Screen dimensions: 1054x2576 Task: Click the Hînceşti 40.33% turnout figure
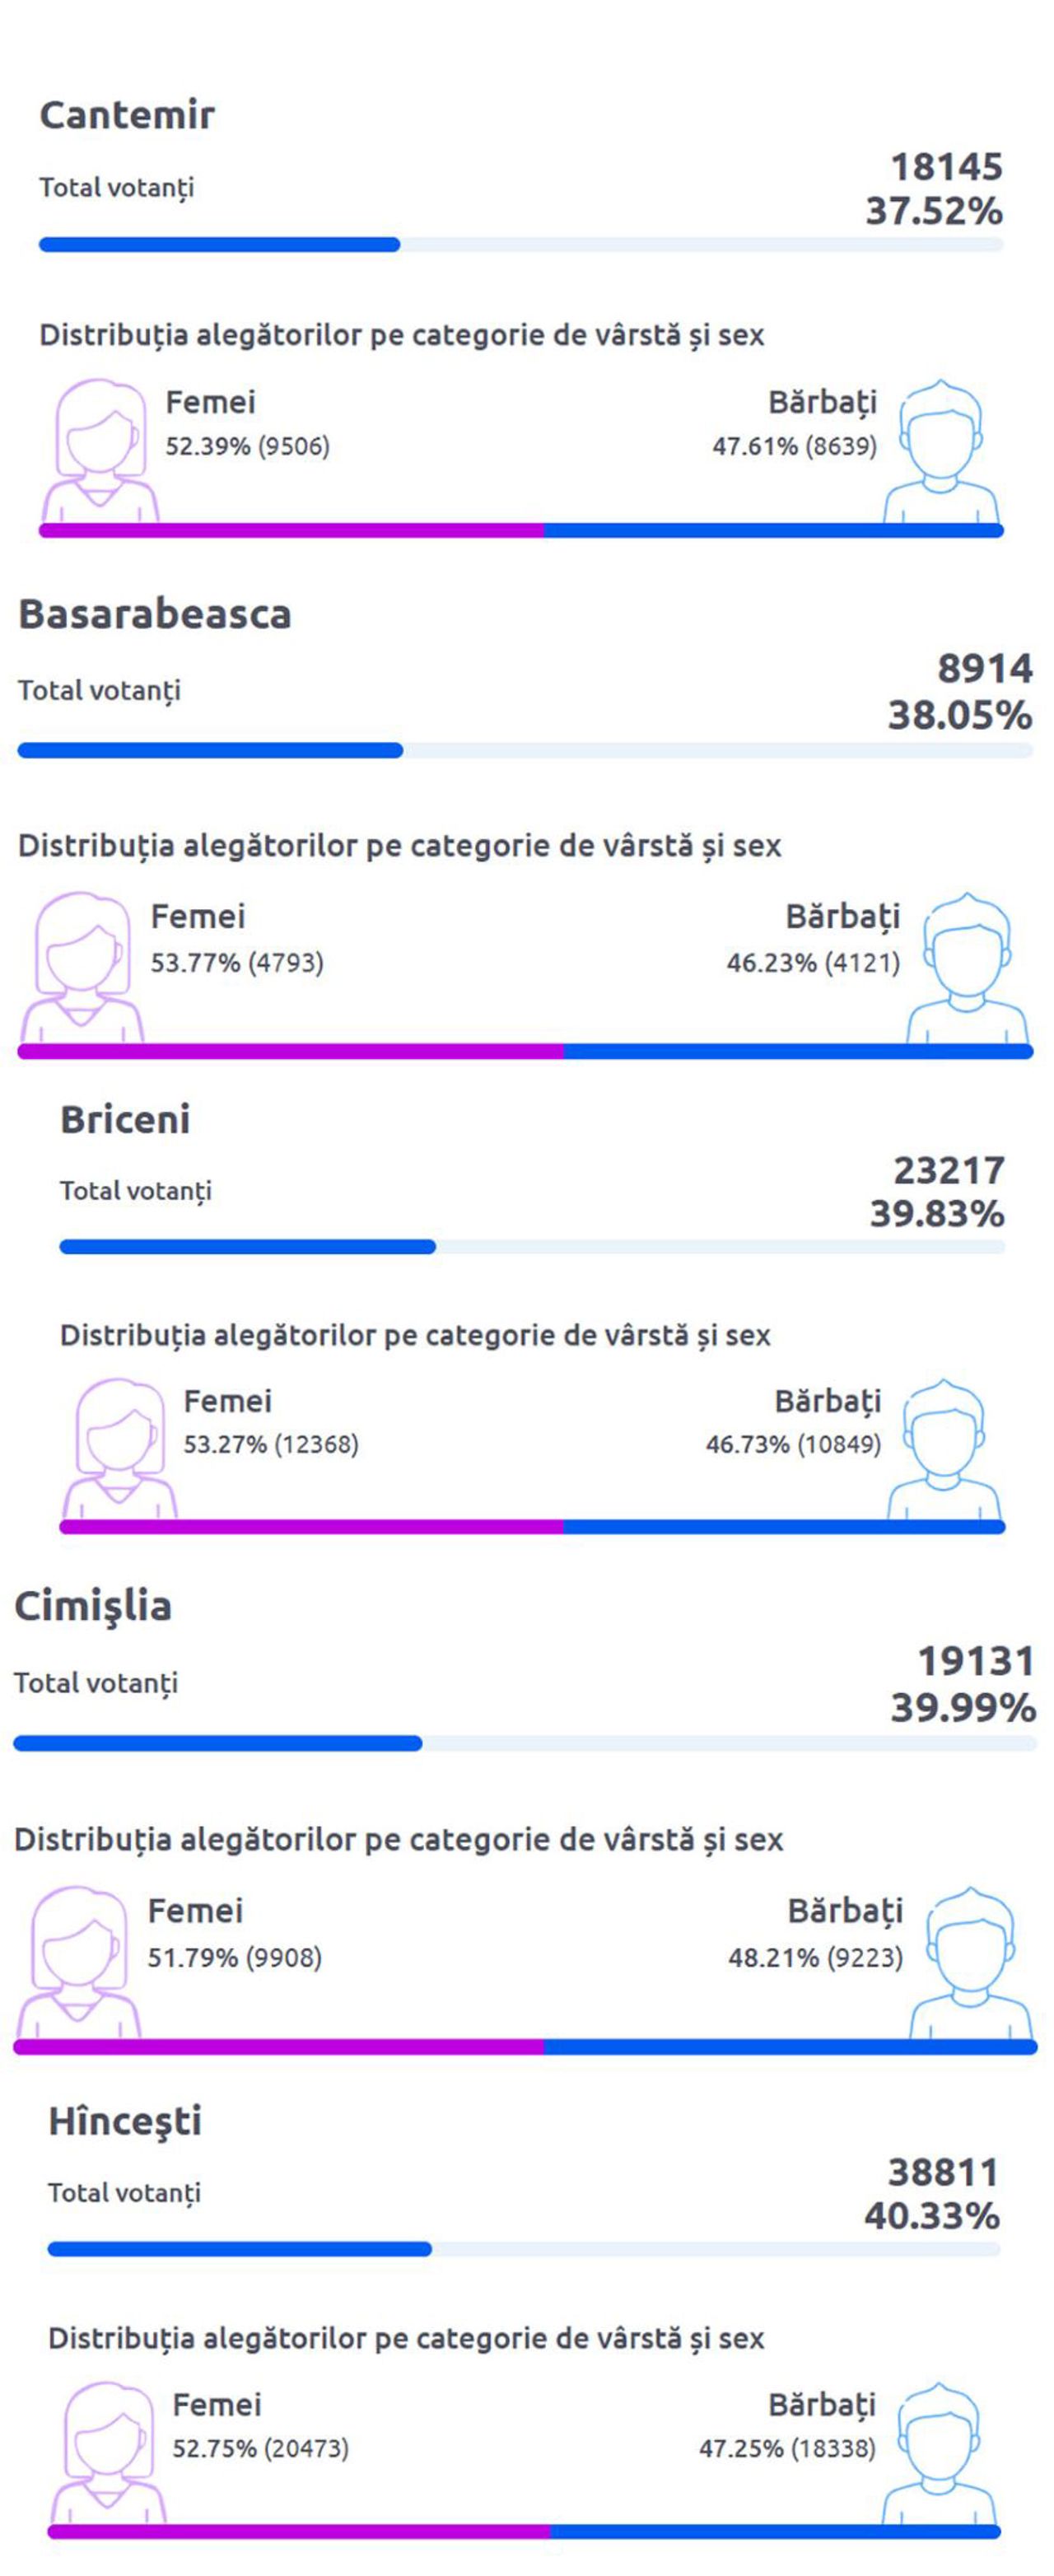[932, 2216]
